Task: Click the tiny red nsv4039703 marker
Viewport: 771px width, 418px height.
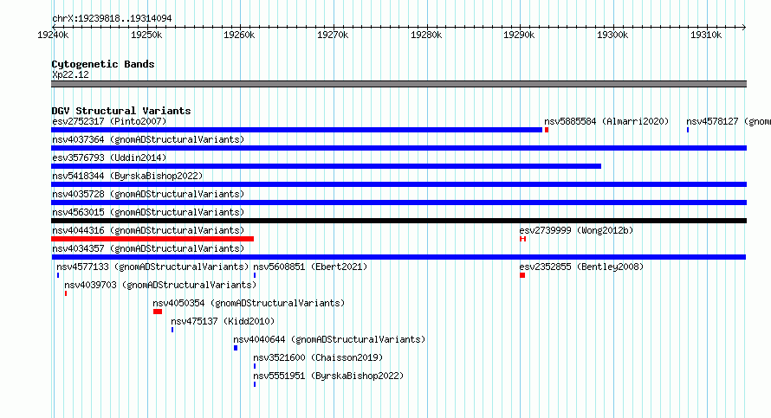Action: tap(66, 293)
